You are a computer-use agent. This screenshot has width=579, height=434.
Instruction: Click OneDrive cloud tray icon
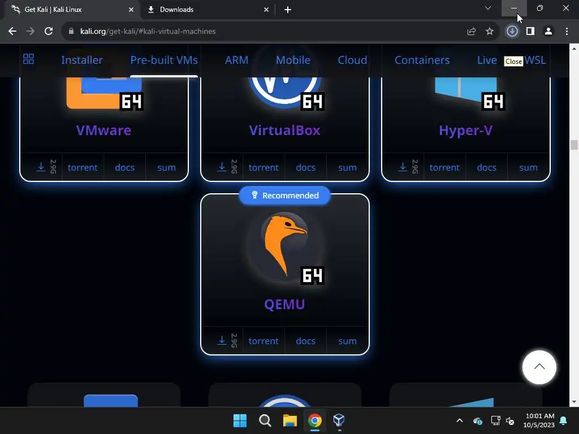tap(477, 420)
